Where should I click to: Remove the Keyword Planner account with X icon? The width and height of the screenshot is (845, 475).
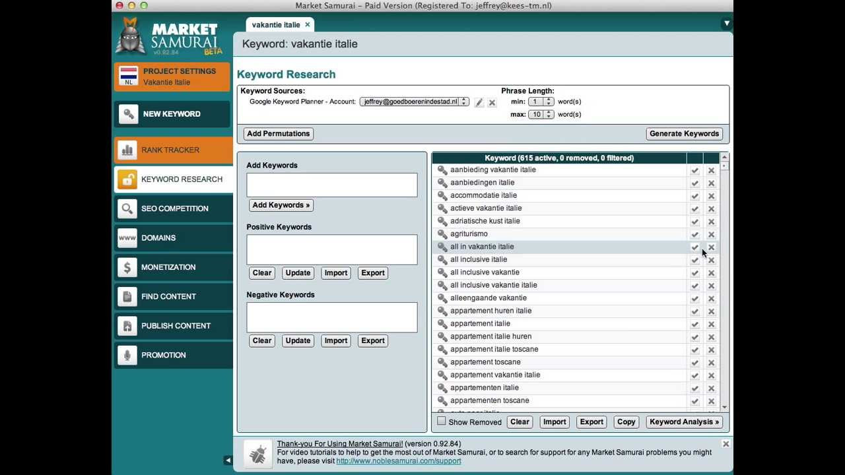click(492, 102)
